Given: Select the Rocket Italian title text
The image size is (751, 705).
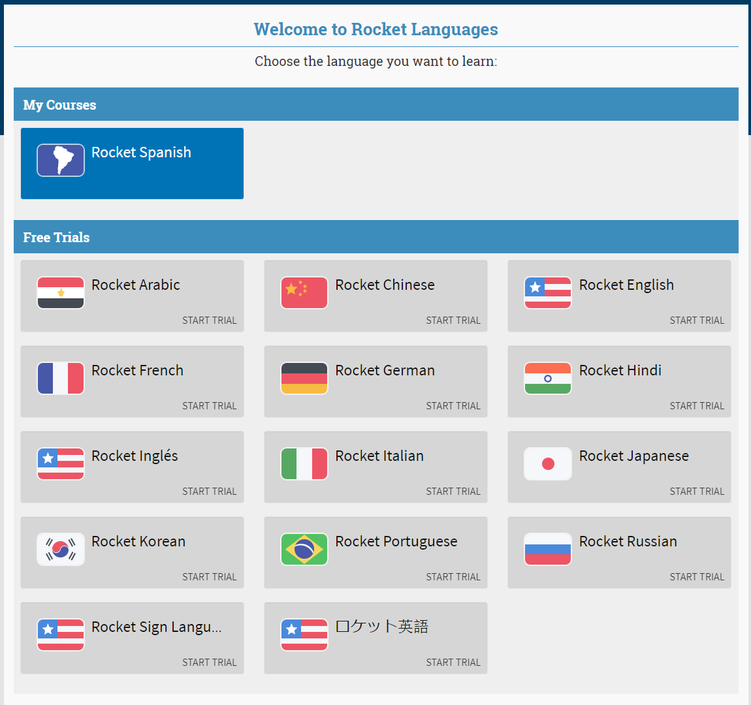Looking at the screenshot, I should tap(379, 456).
